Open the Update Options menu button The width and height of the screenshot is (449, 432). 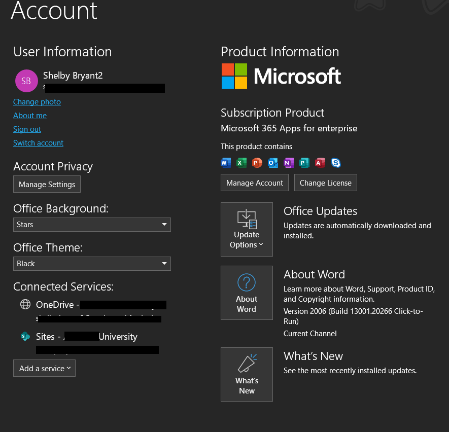click(247, 230)
